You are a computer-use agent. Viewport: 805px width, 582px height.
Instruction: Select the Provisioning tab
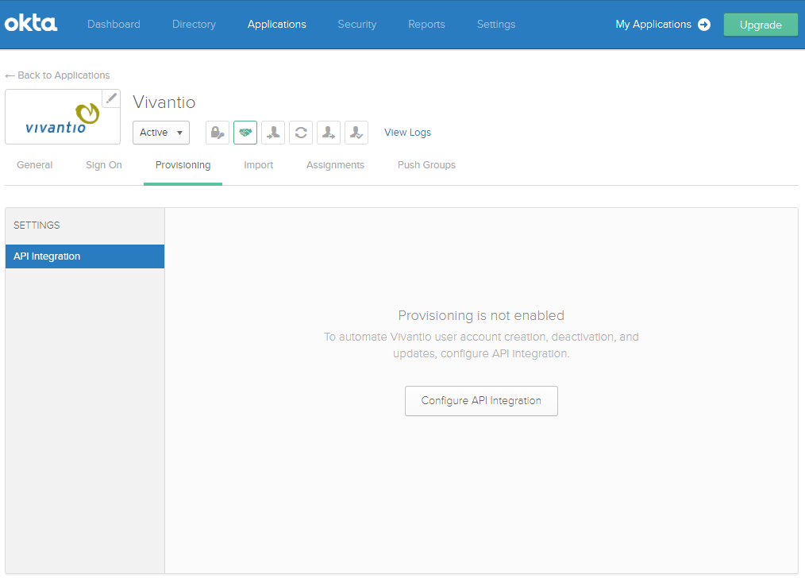183,165
